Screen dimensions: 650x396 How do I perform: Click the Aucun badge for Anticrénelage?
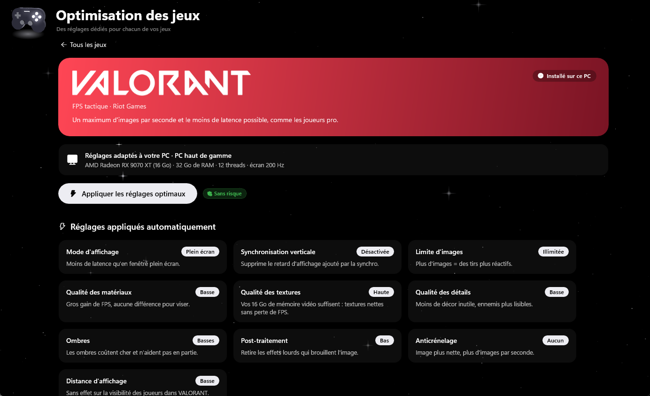[556, 341]
